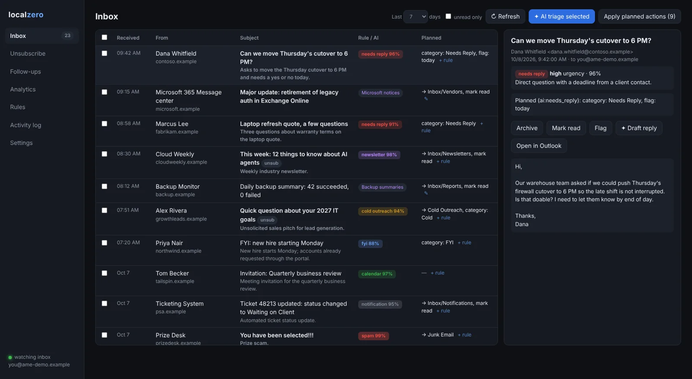Edit rule pencil icon in Backup Monitor row
Viewport: 692px width, 379px height.
point(426,193)
